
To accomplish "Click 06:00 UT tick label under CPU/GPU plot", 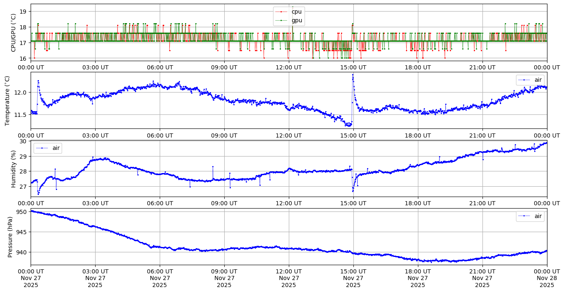I will coord(160,67).
